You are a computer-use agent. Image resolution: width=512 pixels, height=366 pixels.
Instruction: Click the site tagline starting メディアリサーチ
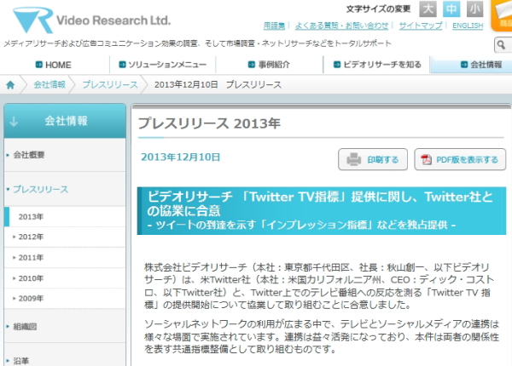[x=197, y=43]
